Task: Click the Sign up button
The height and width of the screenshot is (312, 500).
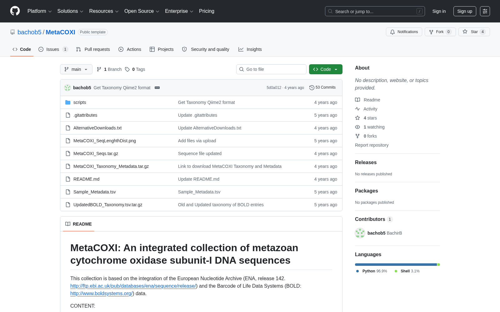Action: (465, 11)
